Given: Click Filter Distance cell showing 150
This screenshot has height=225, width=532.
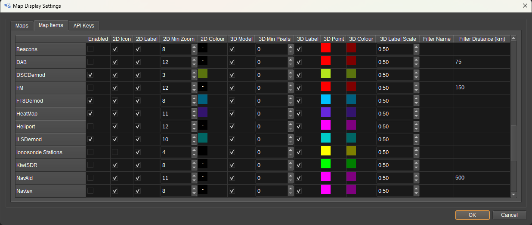Looking at the screenshot, I should pyautogui.click(x=482, y=88).
